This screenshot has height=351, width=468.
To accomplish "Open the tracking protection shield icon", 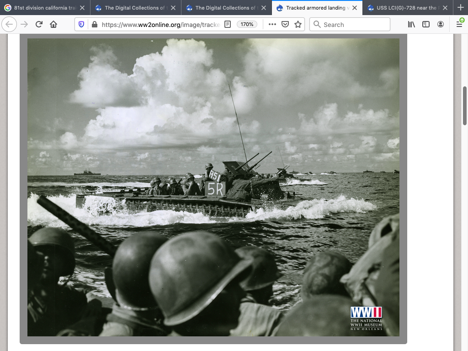I will [x=81, y=25].
